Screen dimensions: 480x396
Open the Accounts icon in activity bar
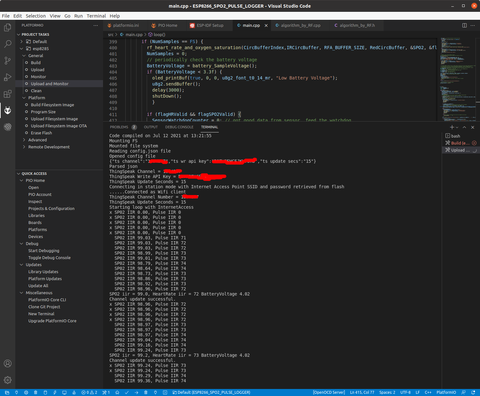pos(8,363)
